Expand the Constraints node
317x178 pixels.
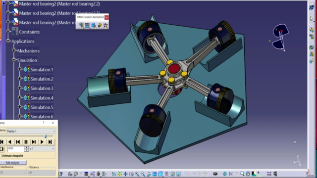[x=8, y=31]
